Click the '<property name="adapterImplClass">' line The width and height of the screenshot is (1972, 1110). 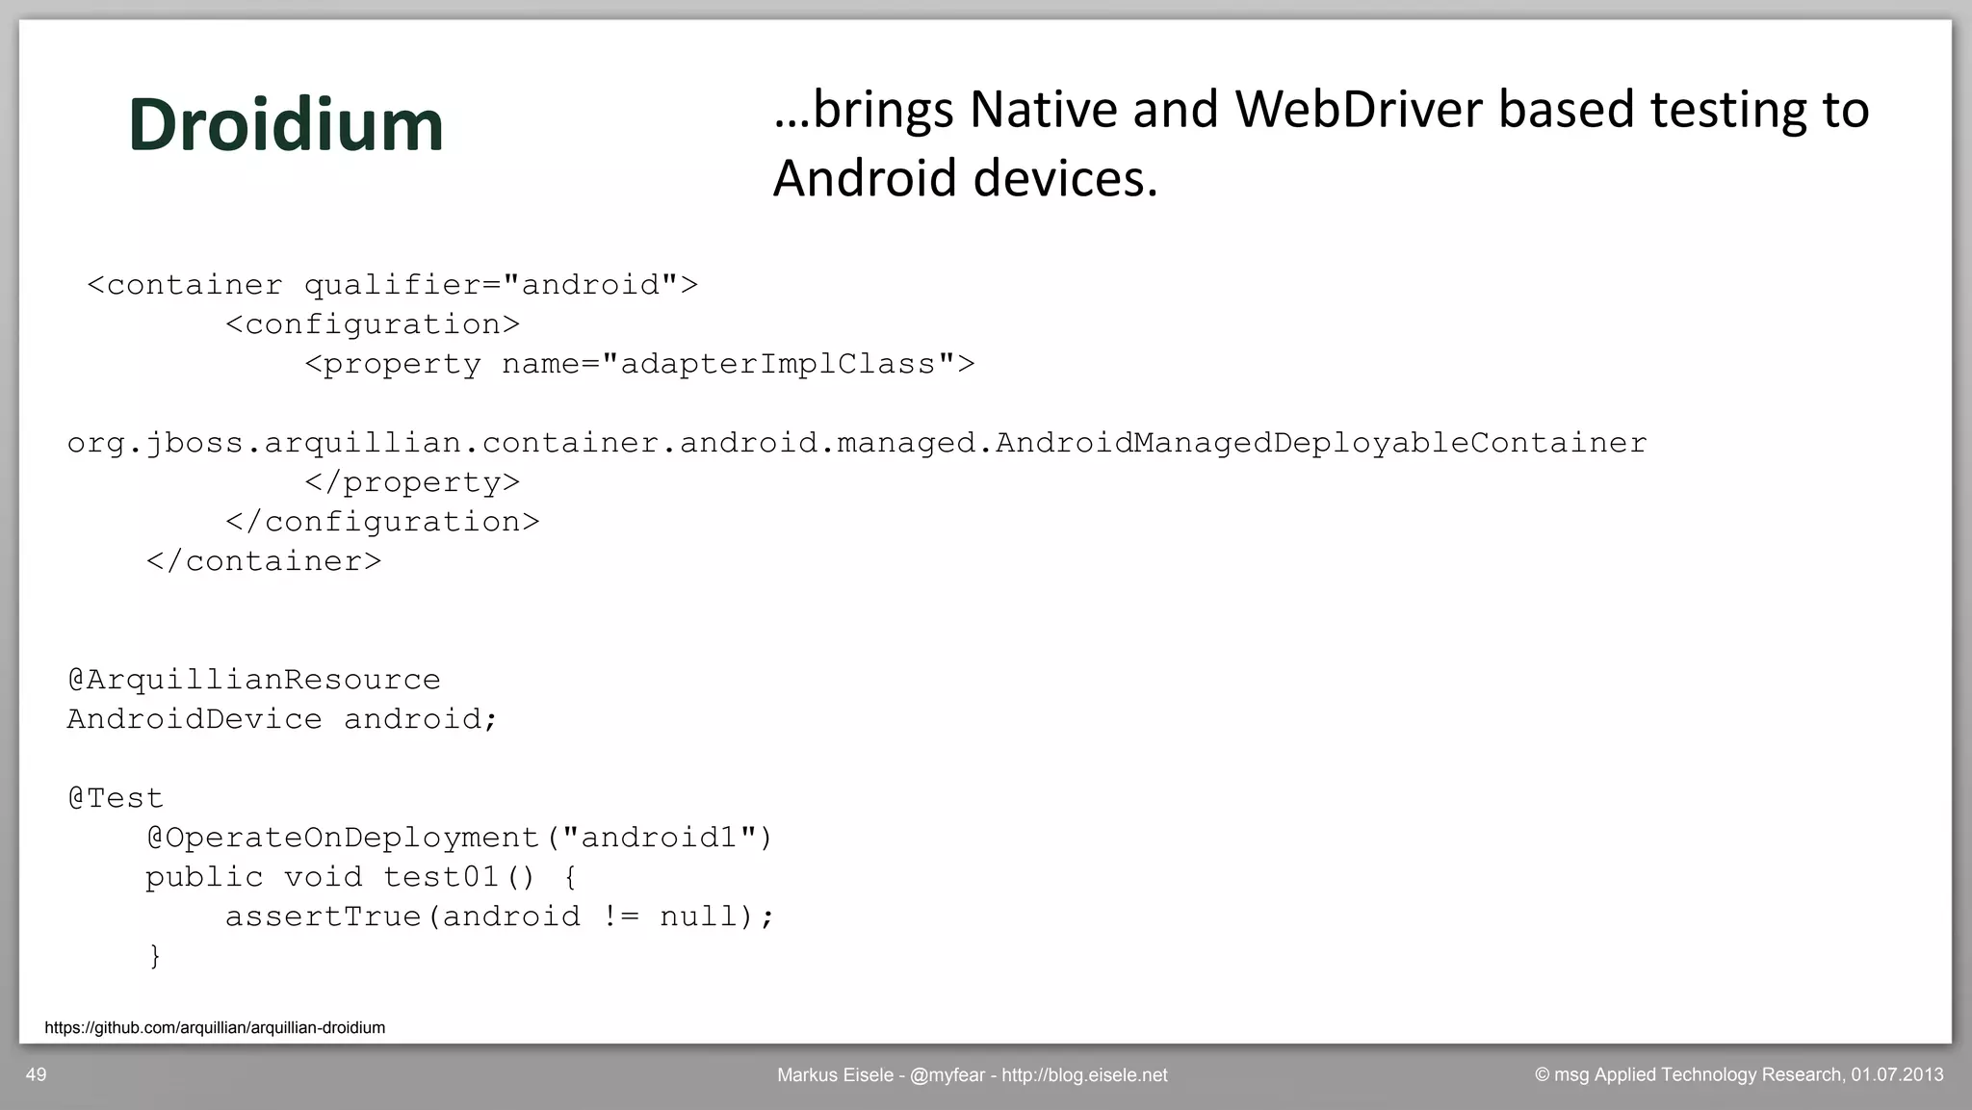pos(639,364)
